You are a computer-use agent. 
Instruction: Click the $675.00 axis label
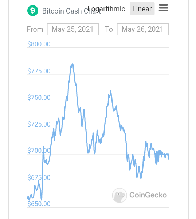pos(39,178)
